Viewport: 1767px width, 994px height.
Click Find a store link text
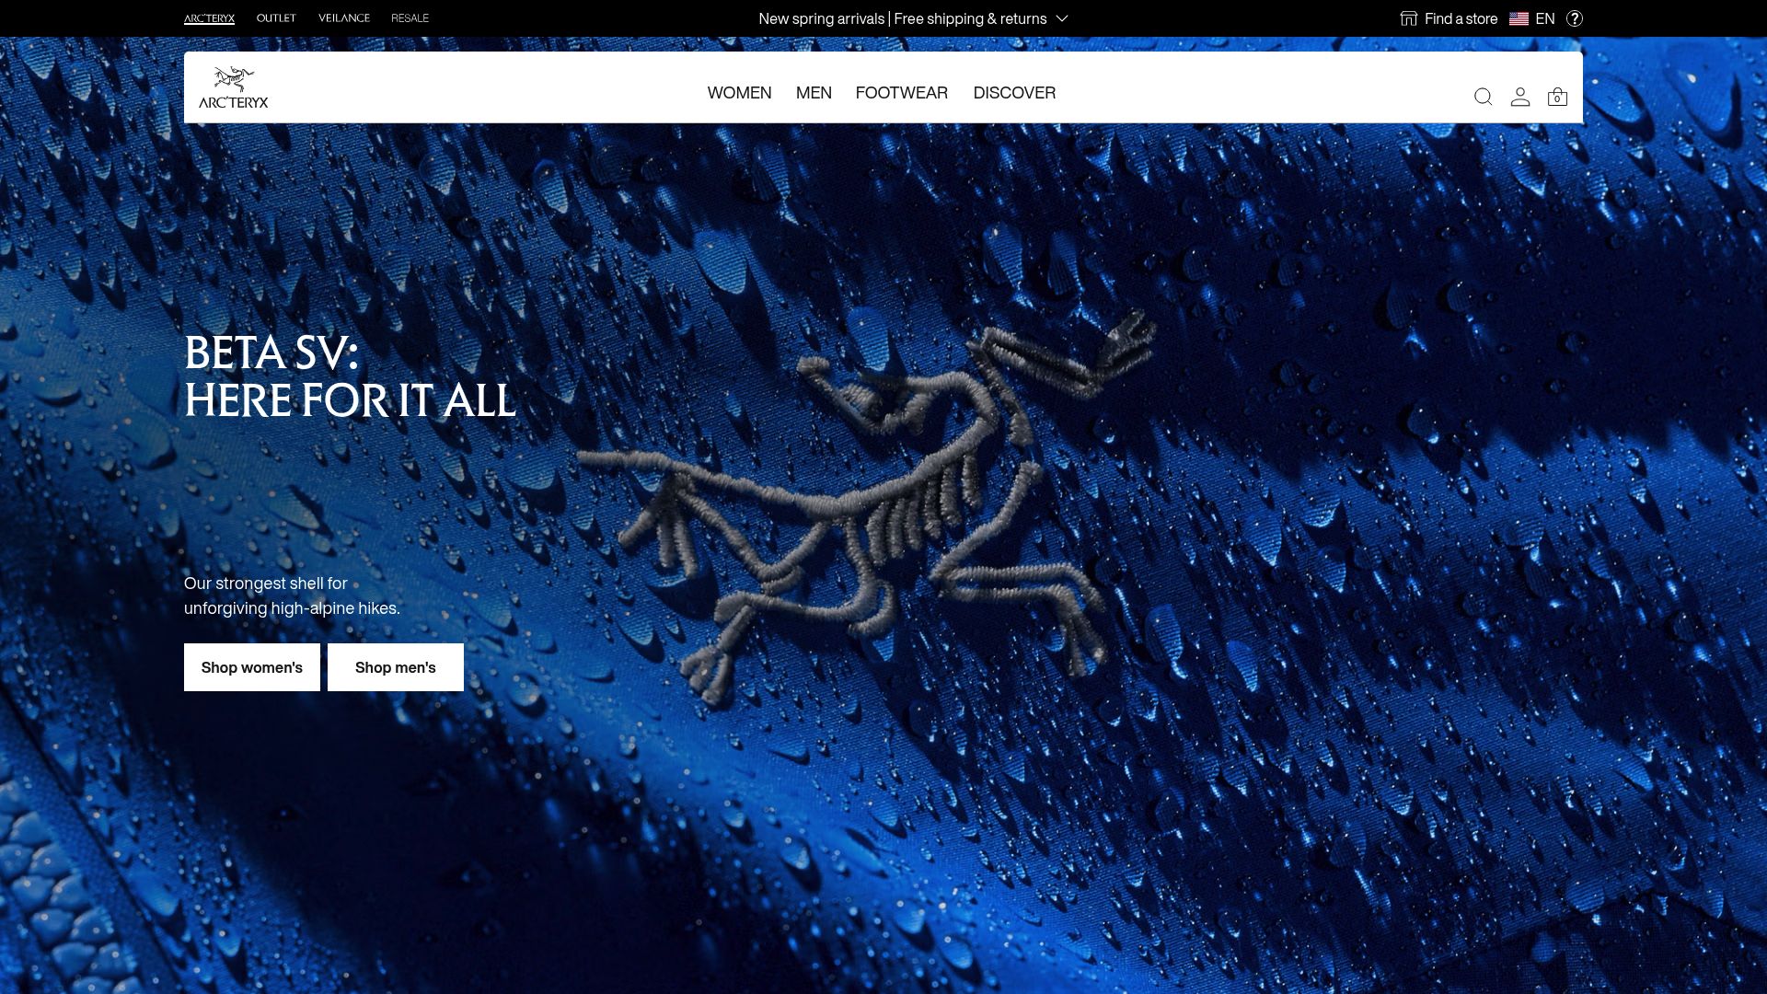pyautogui.click(x=1461, y=18)
